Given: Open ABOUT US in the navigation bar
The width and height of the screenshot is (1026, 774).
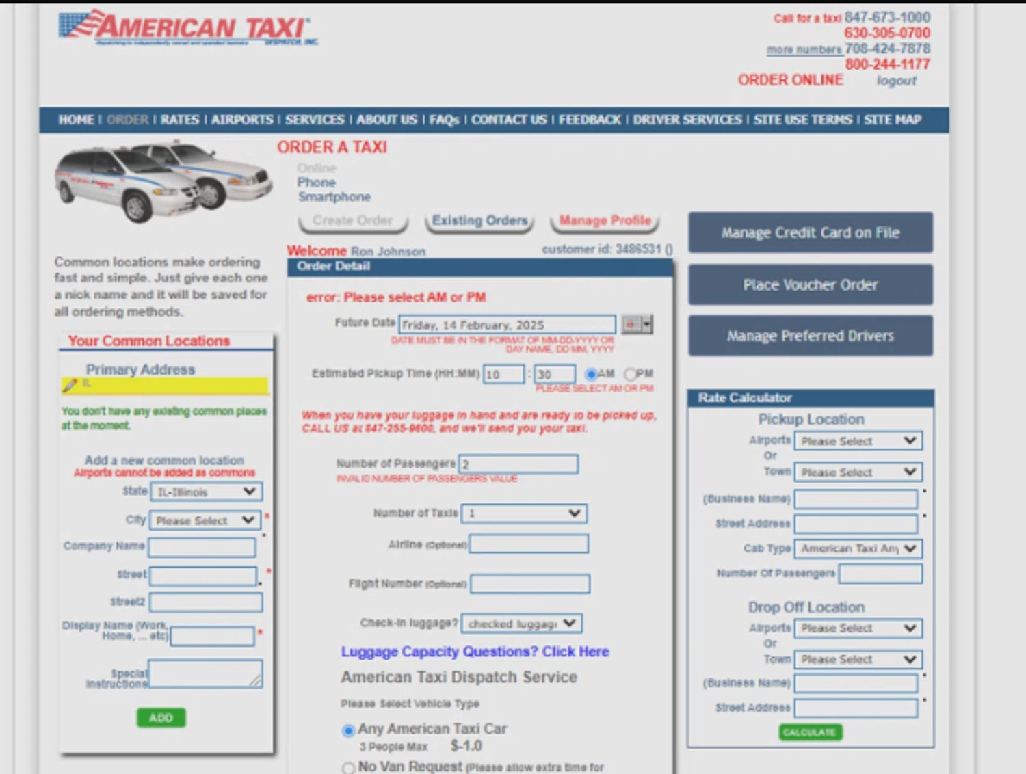Looking at the screenshot, I should tap(386, 120).
